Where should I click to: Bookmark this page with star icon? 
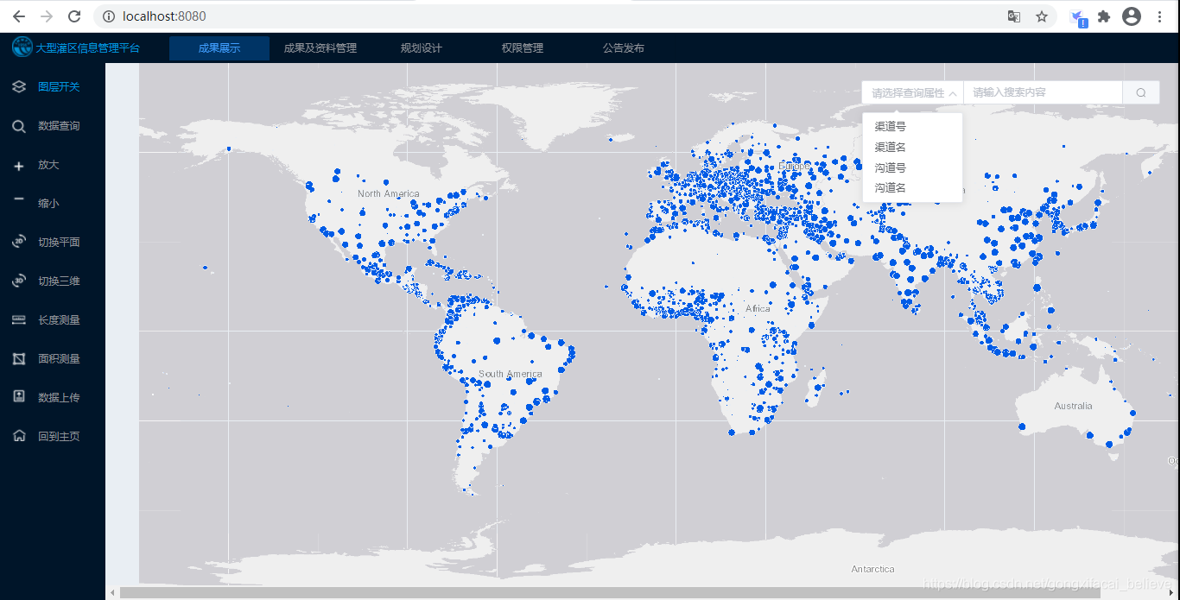point(1042,16)
